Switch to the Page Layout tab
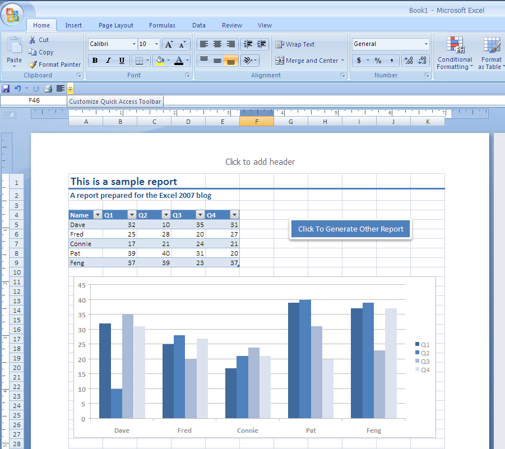 [116, 25]
